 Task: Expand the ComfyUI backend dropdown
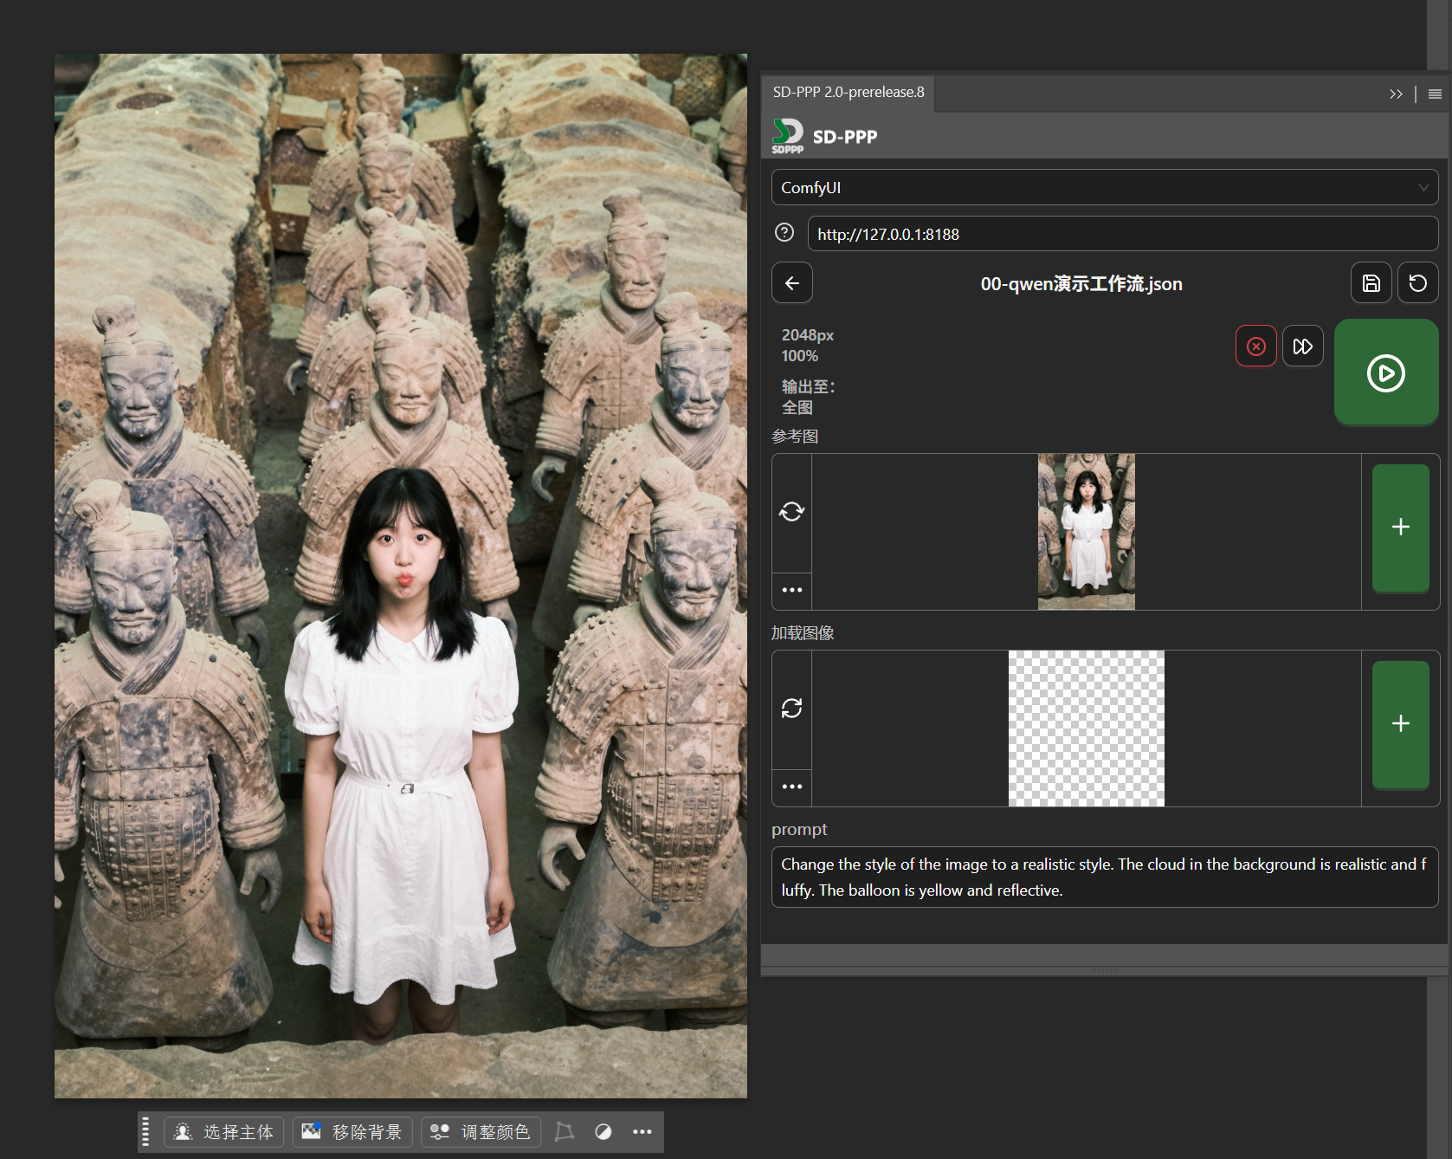[x=1104, y=187]
